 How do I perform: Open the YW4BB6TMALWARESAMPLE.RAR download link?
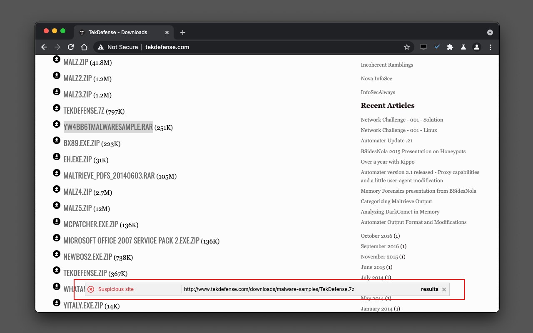[108, 127]
